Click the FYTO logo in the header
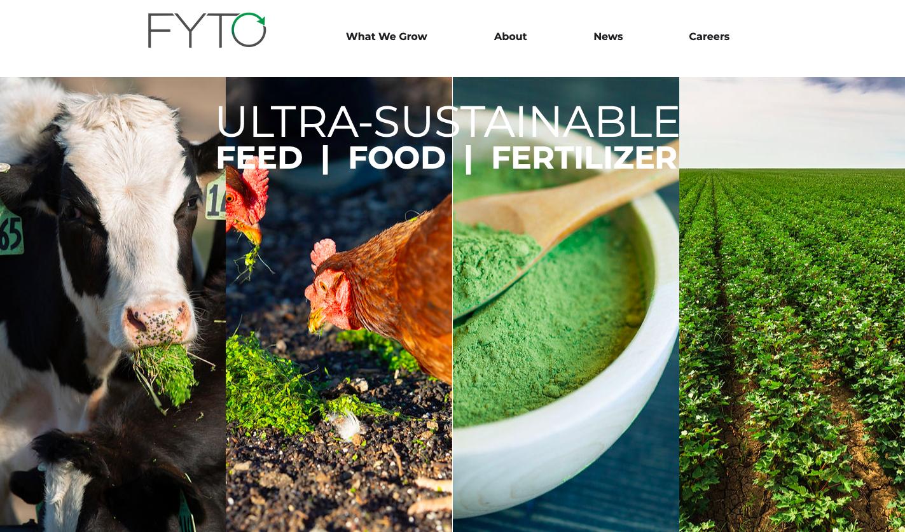 click(207, 30)
